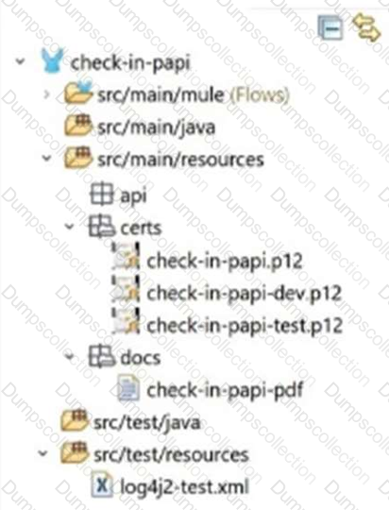Click the src/main/java package folder icon
389x510 pixels.
(x=77, y=126)
